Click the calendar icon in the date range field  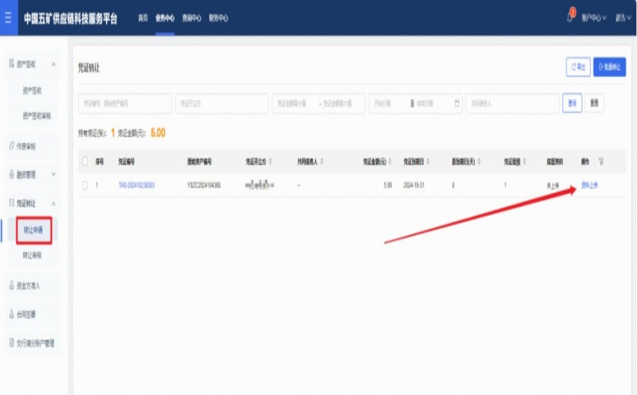pyautogui.click(x=457, y=103)
